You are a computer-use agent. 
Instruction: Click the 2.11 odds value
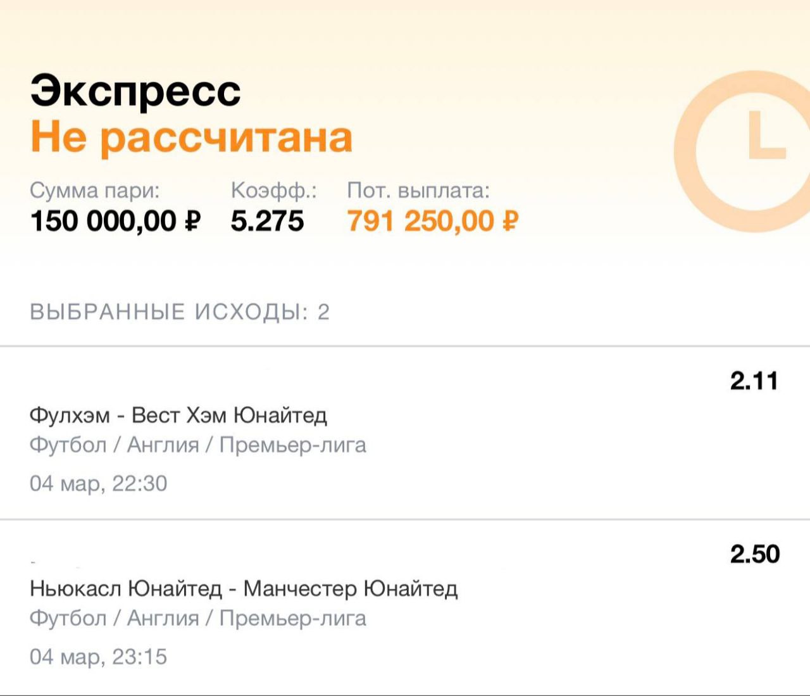point(754,381)
